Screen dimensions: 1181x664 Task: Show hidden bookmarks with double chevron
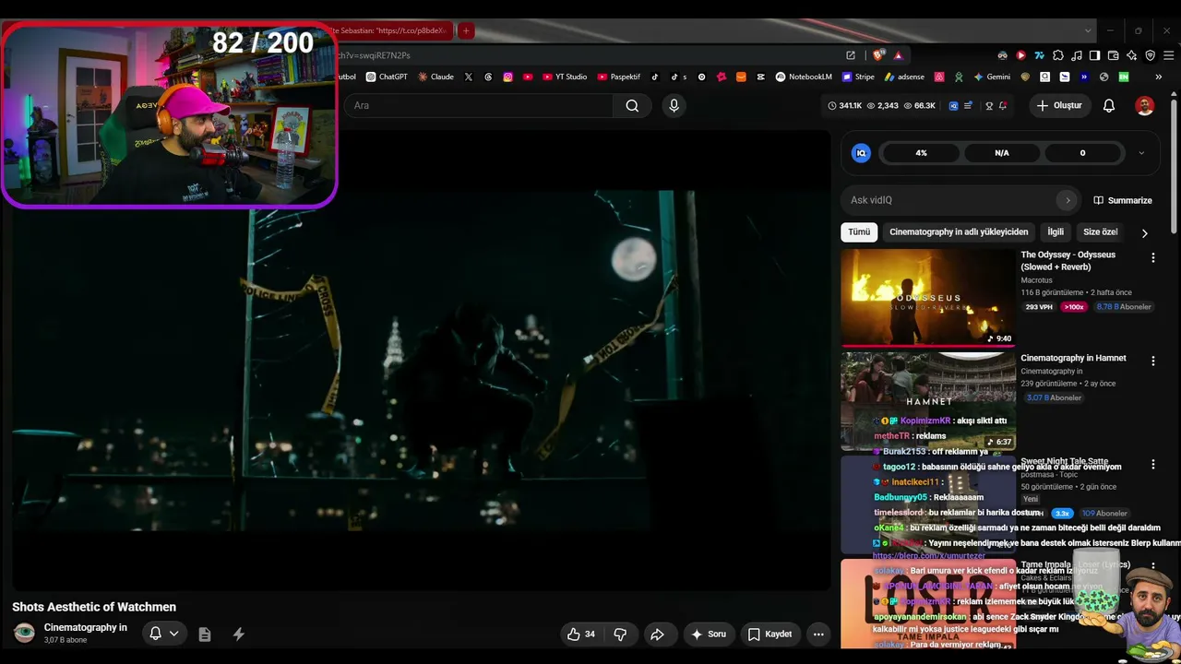click(x=1159, y=77)
